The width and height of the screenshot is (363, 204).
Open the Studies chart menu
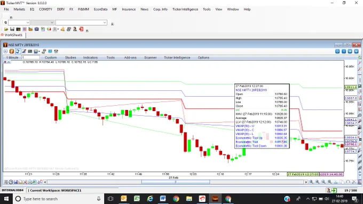coord(70,58)
